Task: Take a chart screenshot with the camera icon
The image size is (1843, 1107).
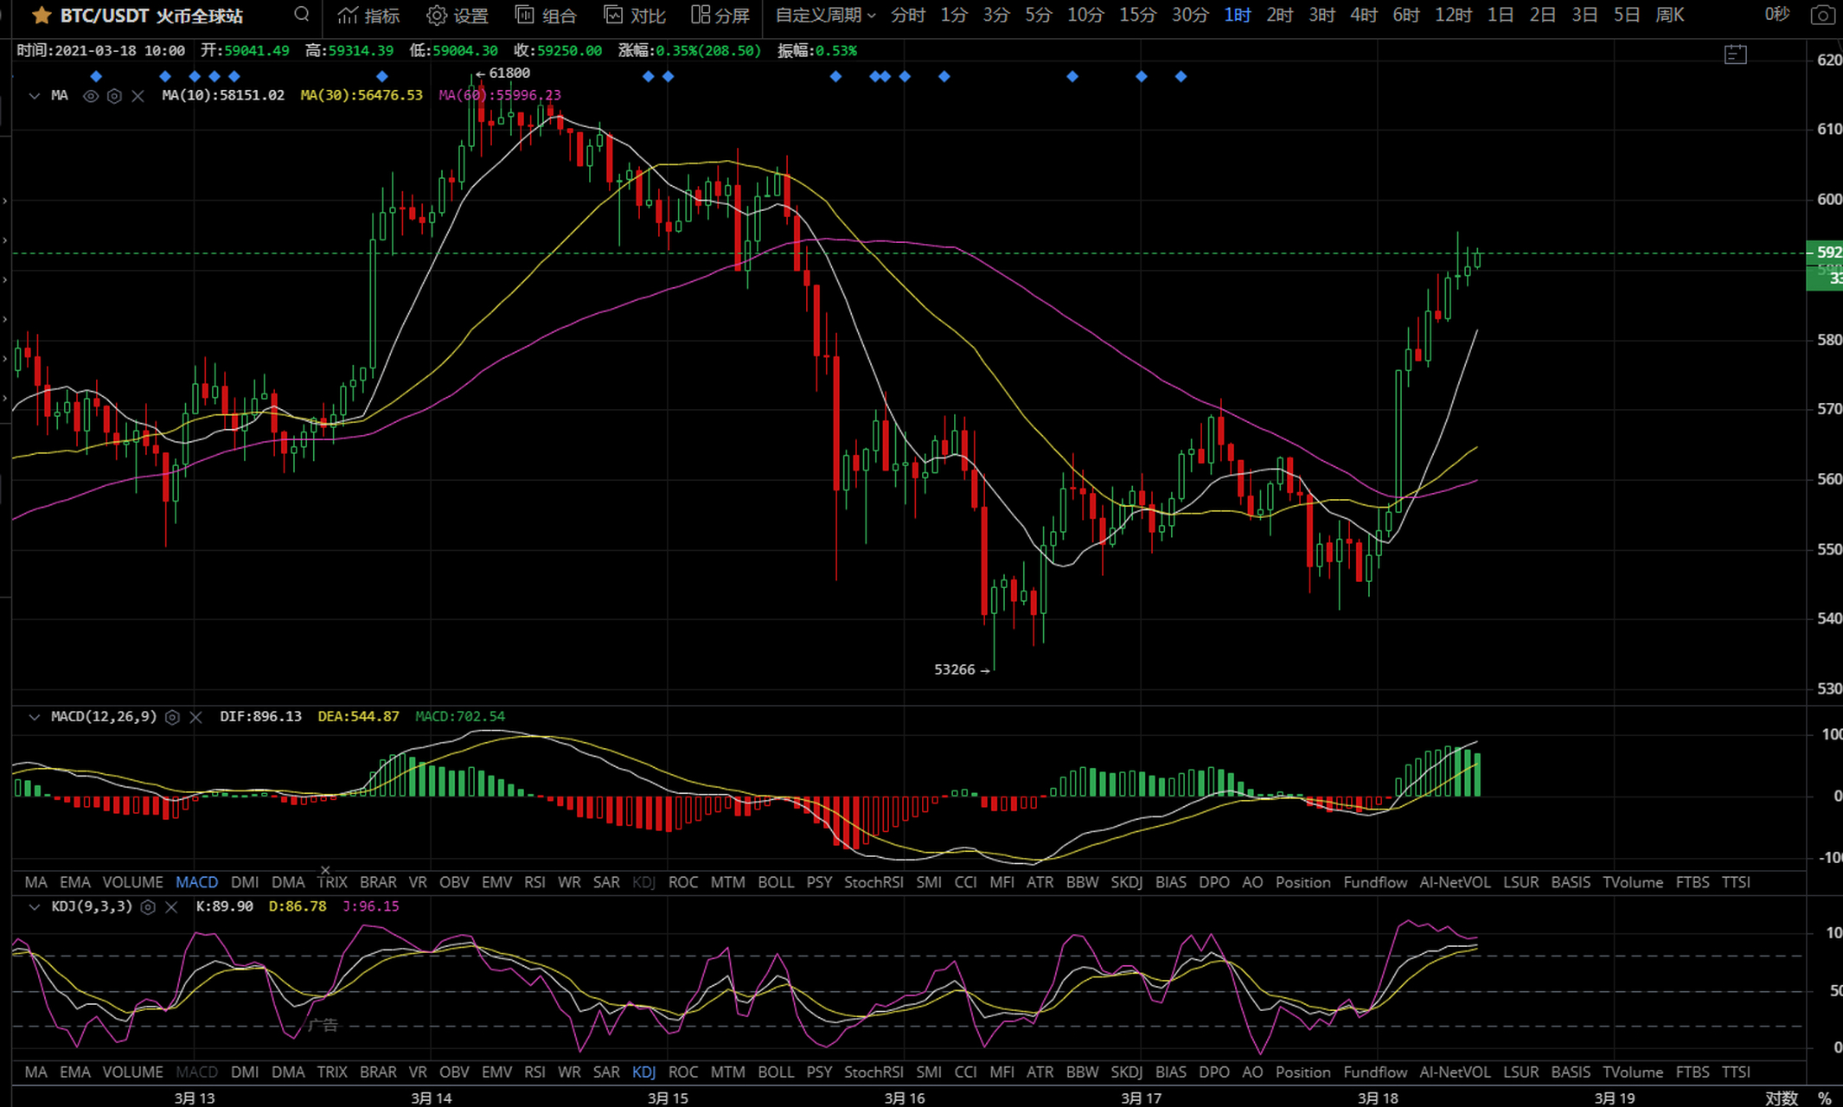Action: tap(1822, 16)
